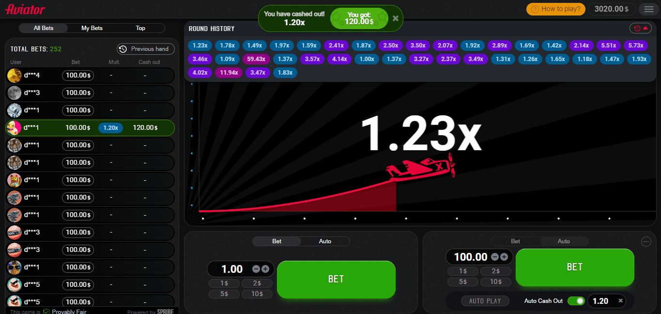Switch to the My Bets tab
The image size is (661, 314).
[92, 28]
